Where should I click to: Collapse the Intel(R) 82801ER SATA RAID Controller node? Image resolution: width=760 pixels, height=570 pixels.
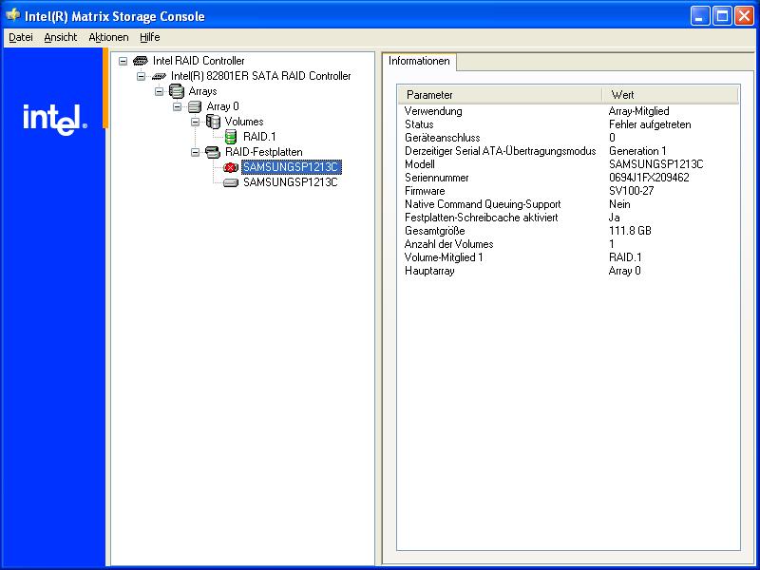pos(141,76)
